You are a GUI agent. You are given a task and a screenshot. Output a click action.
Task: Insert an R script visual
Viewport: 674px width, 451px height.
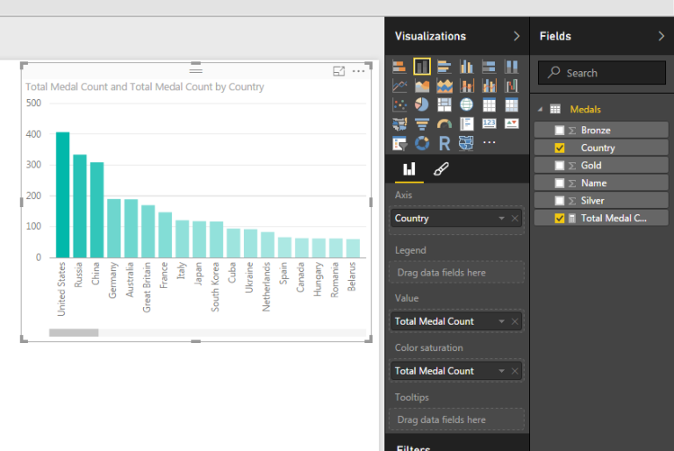pyautogui.click(x=444, y=143)
